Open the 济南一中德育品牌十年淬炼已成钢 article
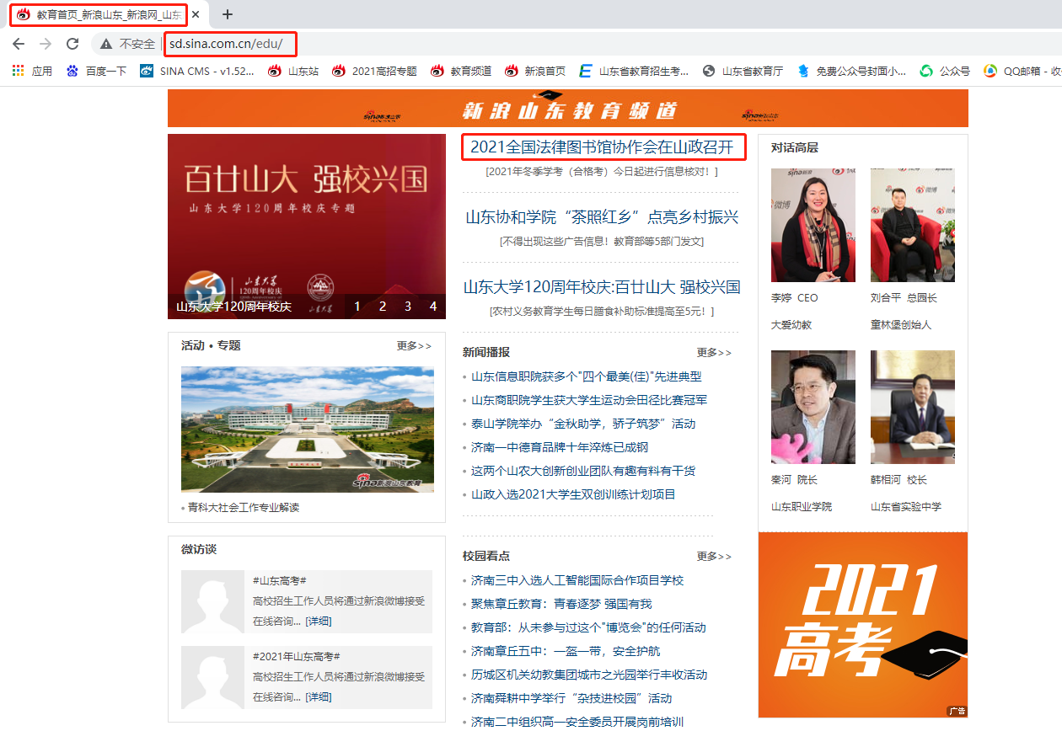Image resolution: width=1062 pixels, height=731 pixels. click(560, 447)
